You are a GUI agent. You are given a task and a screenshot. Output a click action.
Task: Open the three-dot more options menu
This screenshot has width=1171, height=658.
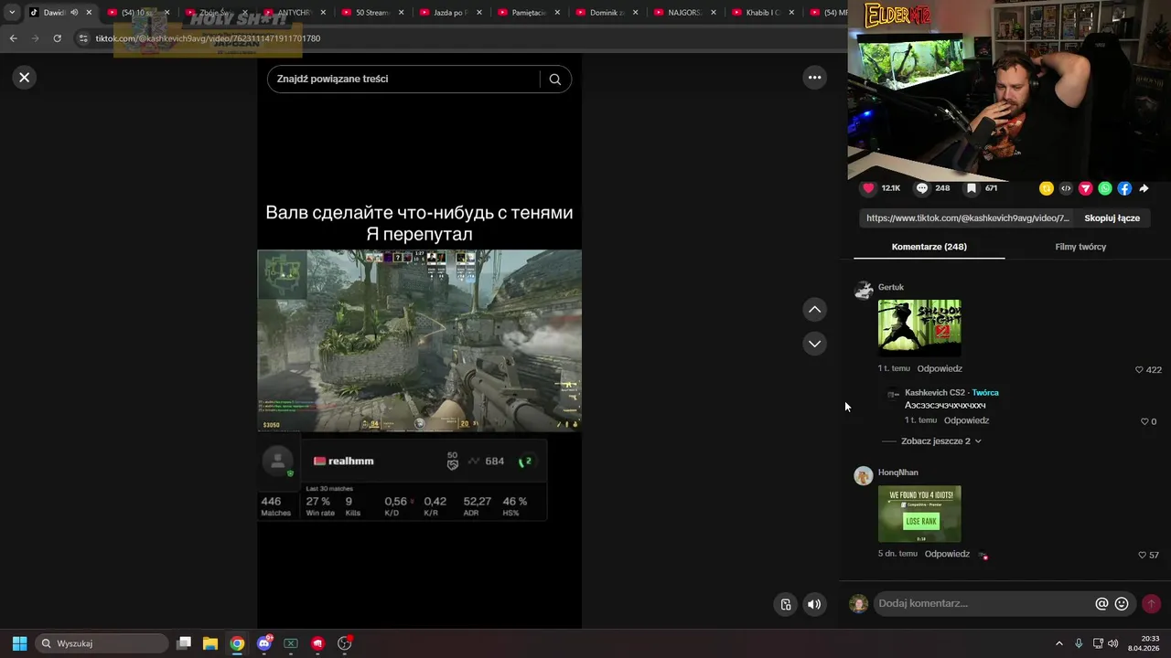(x=814, y=78)
